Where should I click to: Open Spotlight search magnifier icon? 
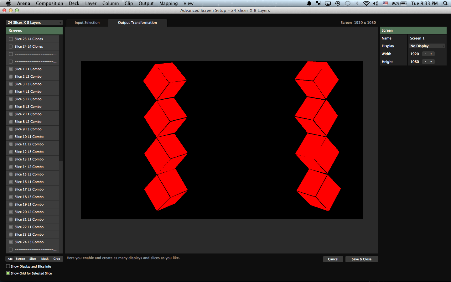tap(445, 3)
